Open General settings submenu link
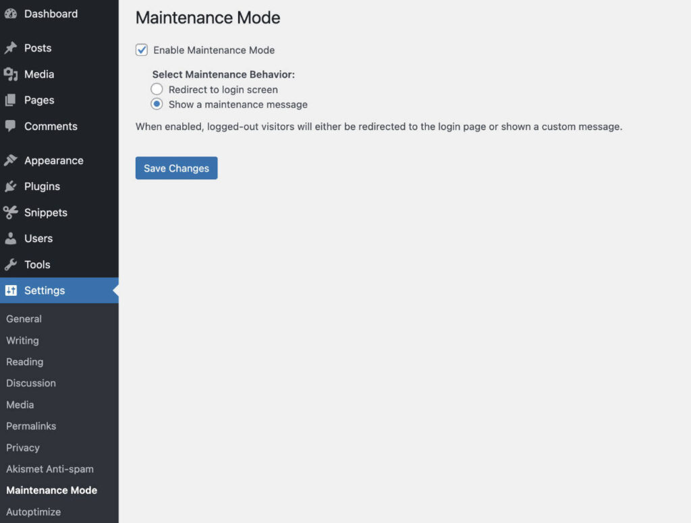The image size is (691, 523). tap(24, 319)
